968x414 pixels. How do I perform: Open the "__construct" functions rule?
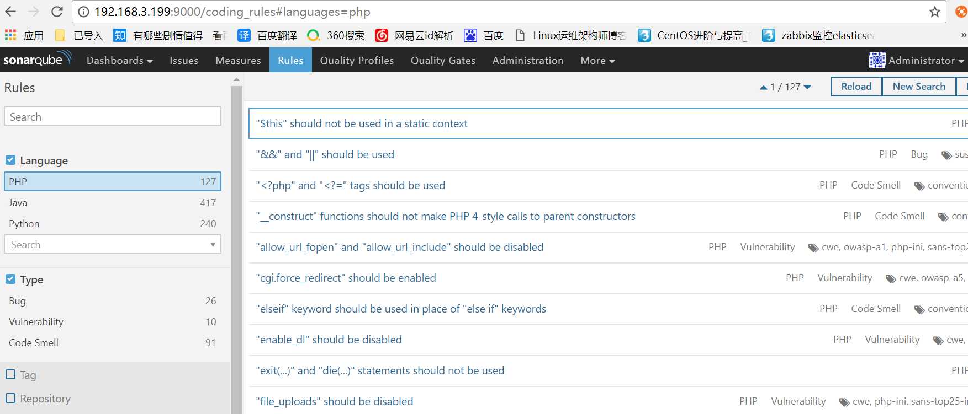(x=446, y=216)
